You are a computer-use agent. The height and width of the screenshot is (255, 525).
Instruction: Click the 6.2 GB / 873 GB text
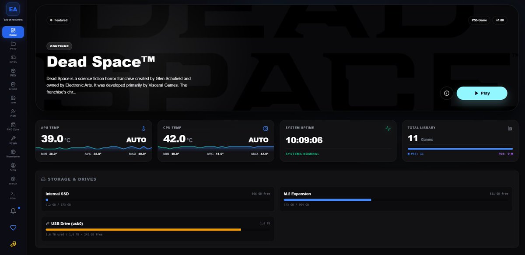click(58, 205)
